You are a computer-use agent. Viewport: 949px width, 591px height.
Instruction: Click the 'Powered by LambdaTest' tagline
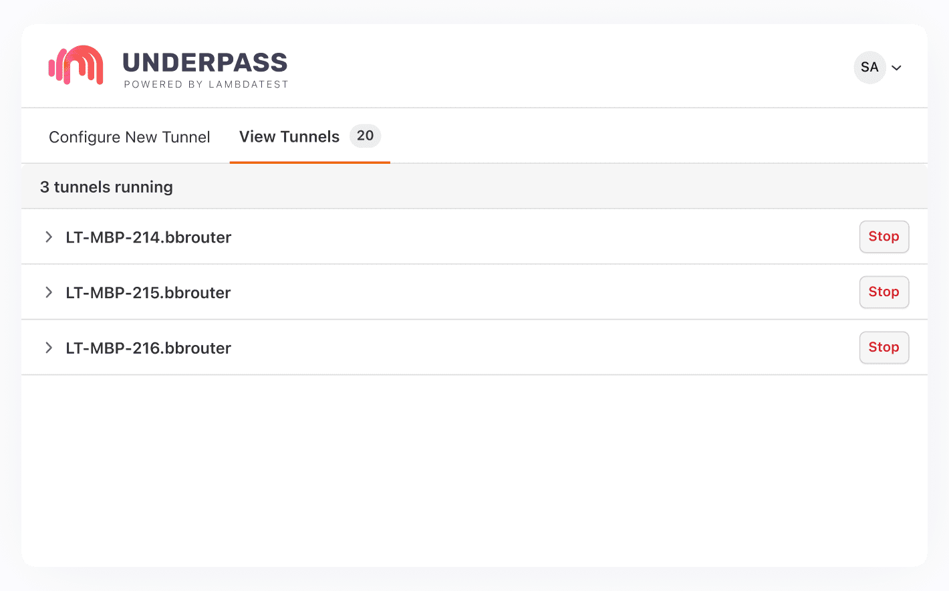click(x=206, y=85)
